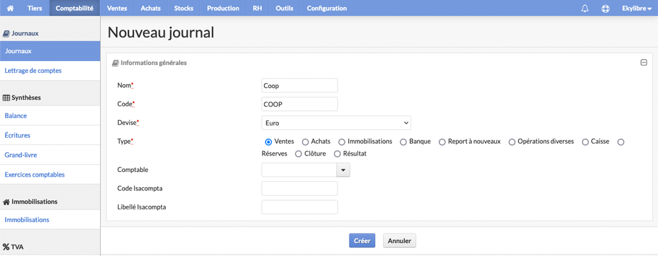Expand the Comptable combo box arrow
The height and width of the screenshot is (256, 658).
[x=343, y=170]
